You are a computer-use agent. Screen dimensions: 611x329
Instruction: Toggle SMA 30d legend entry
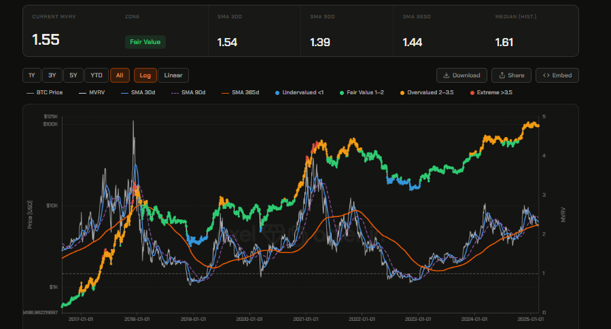(x=138, y=92)
